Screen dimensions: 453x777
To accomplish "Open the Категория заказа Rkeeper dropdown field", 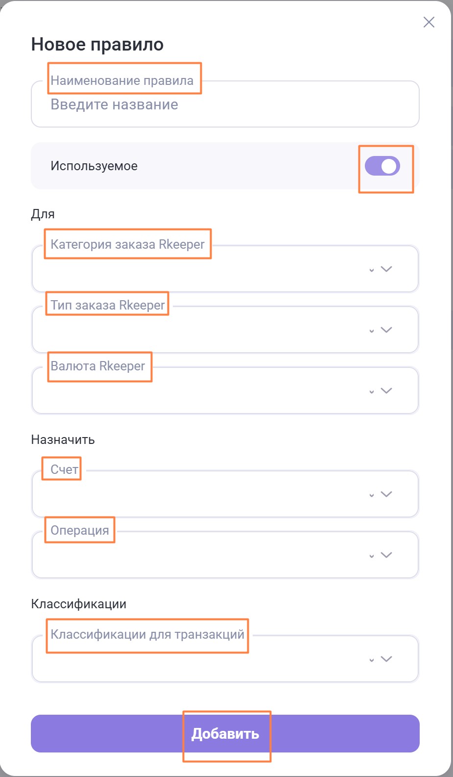I will tap(196, 269).
